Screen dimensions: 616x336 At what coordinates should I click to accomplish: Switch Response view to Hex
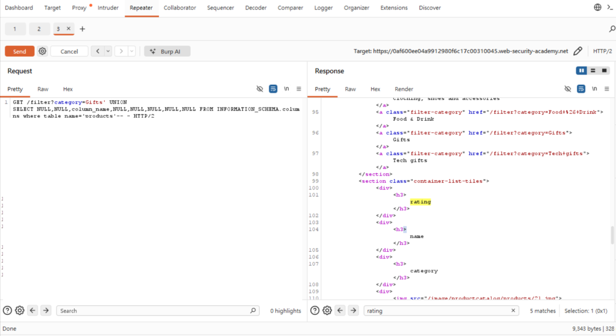pos(375,89)
